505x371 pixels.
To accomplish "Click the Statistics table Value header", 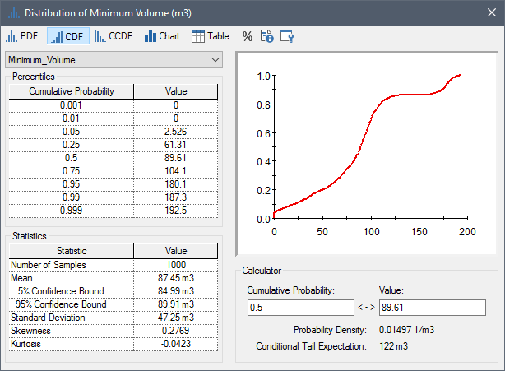I will [x=176, y=251].
